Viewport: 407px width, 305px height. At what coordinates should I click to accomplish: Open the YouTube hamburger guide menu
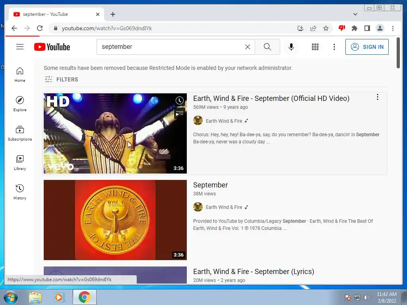click(x=20, y=47)
